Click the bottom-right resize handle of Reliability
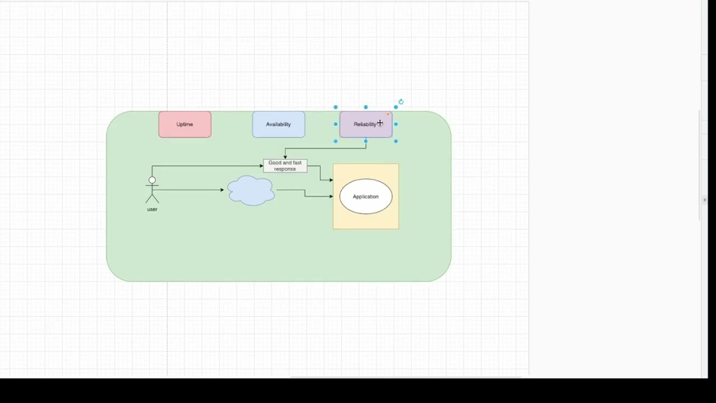716x403 pixels. pos(396,141)
